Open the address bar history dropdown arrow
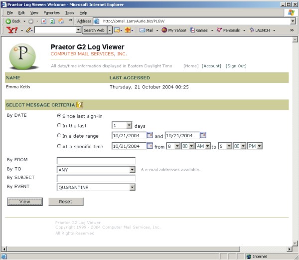This screenshot has height=260, width=299. tap(293, 21)
